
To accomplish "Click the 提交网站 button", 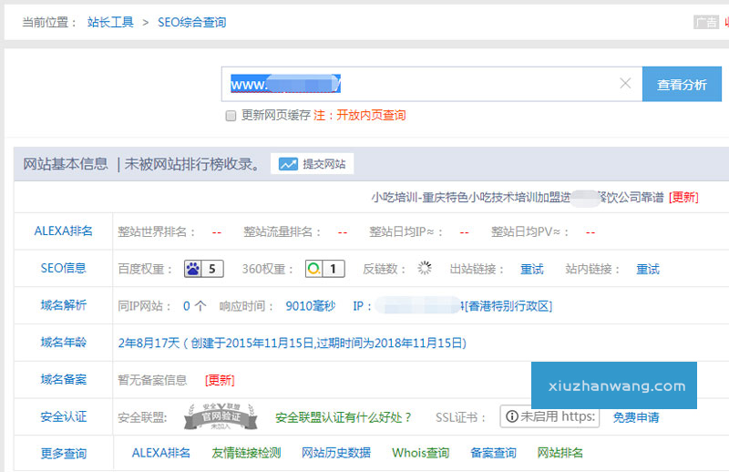I will coord(312,164).
